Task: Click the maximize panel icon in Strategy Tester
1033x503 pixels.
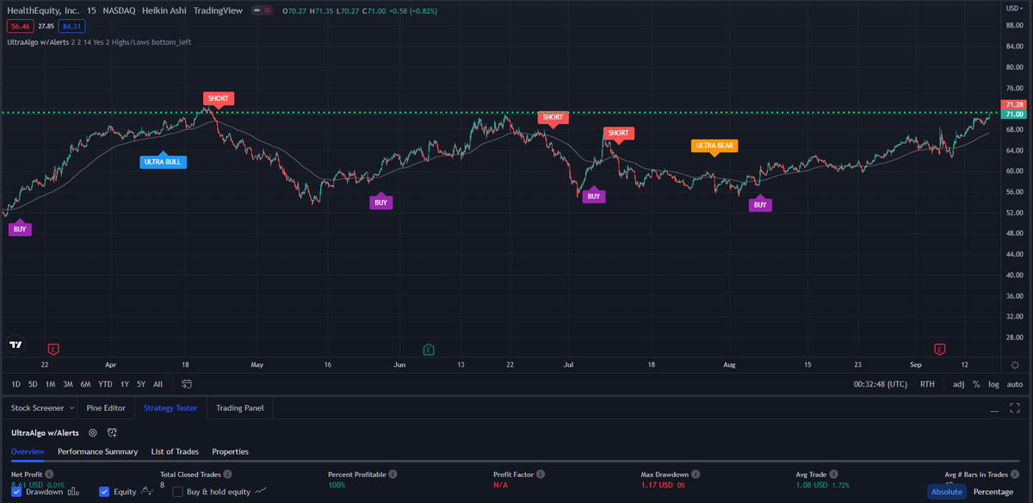Action: click(x=1017, y=407)
